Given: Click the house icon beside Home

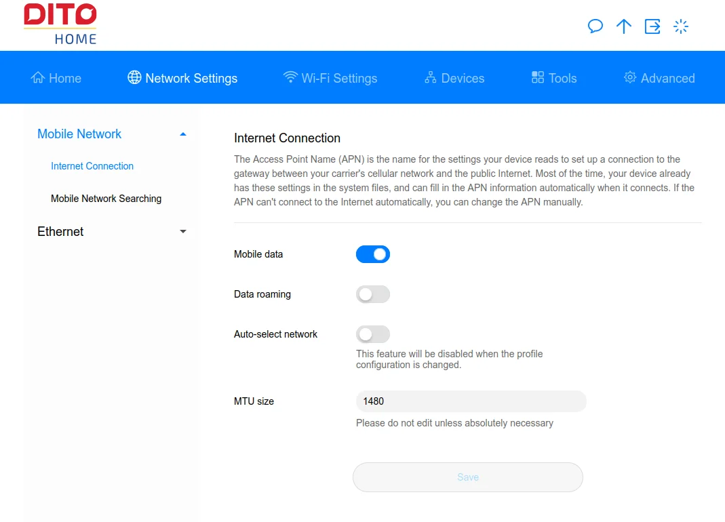Looking at the screenshot, I should coord(38,78).
